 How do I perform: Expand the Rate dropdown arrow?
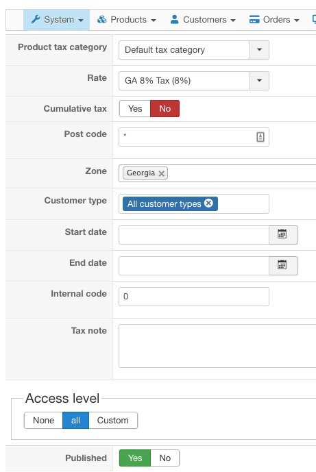pyautogui.click(x=259, y=81)
